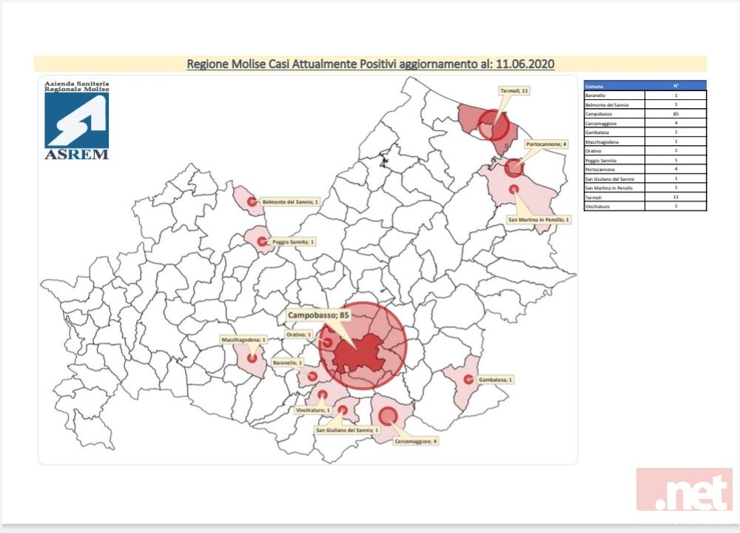The width and height of the screenshot is (740, 533).
Task: Select the 'Portocannone; 4' map callout
Action: [546, 144]
